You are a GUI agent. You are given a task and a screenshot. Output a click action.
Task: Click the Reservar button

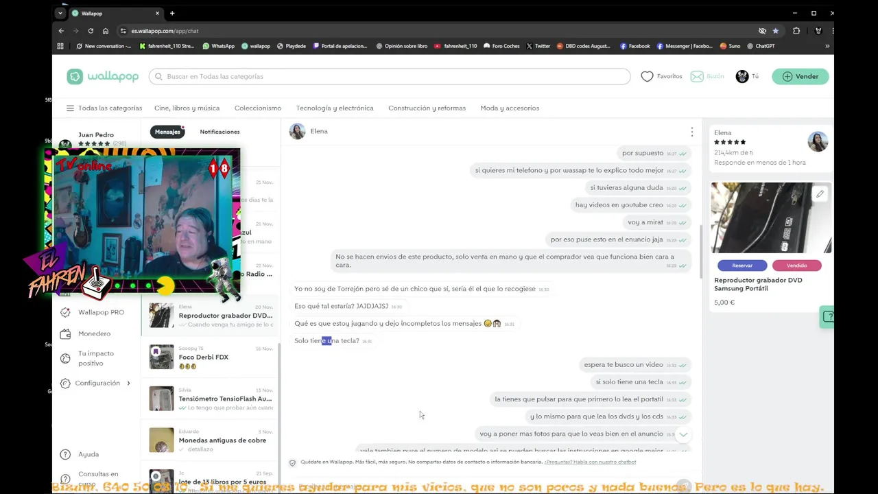(742, 266)
